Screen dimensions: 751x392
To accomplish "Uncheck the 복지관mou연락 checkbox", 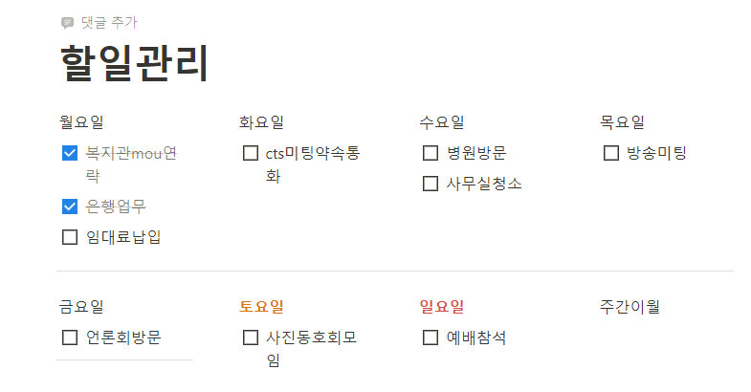I will coord(70,153).
